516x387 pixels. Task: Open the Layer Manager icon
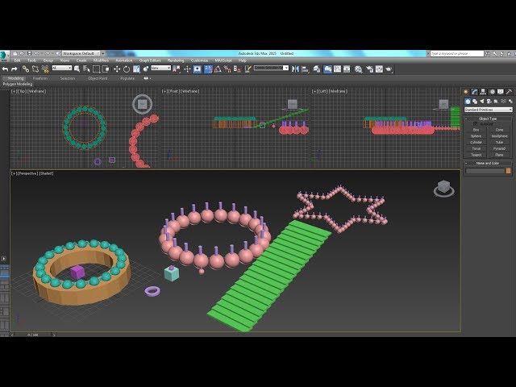pos(317,69)
